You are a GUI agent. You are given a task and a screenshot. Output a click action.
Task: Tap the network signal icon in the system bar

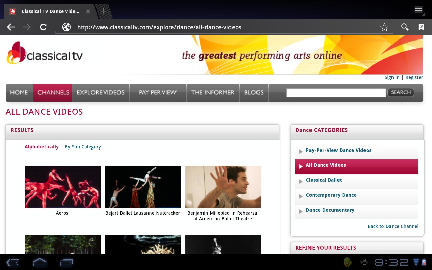coord(416,262)
